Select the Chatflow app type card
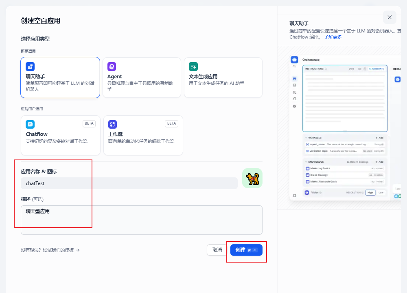The image size is (407, 293). 61,135
